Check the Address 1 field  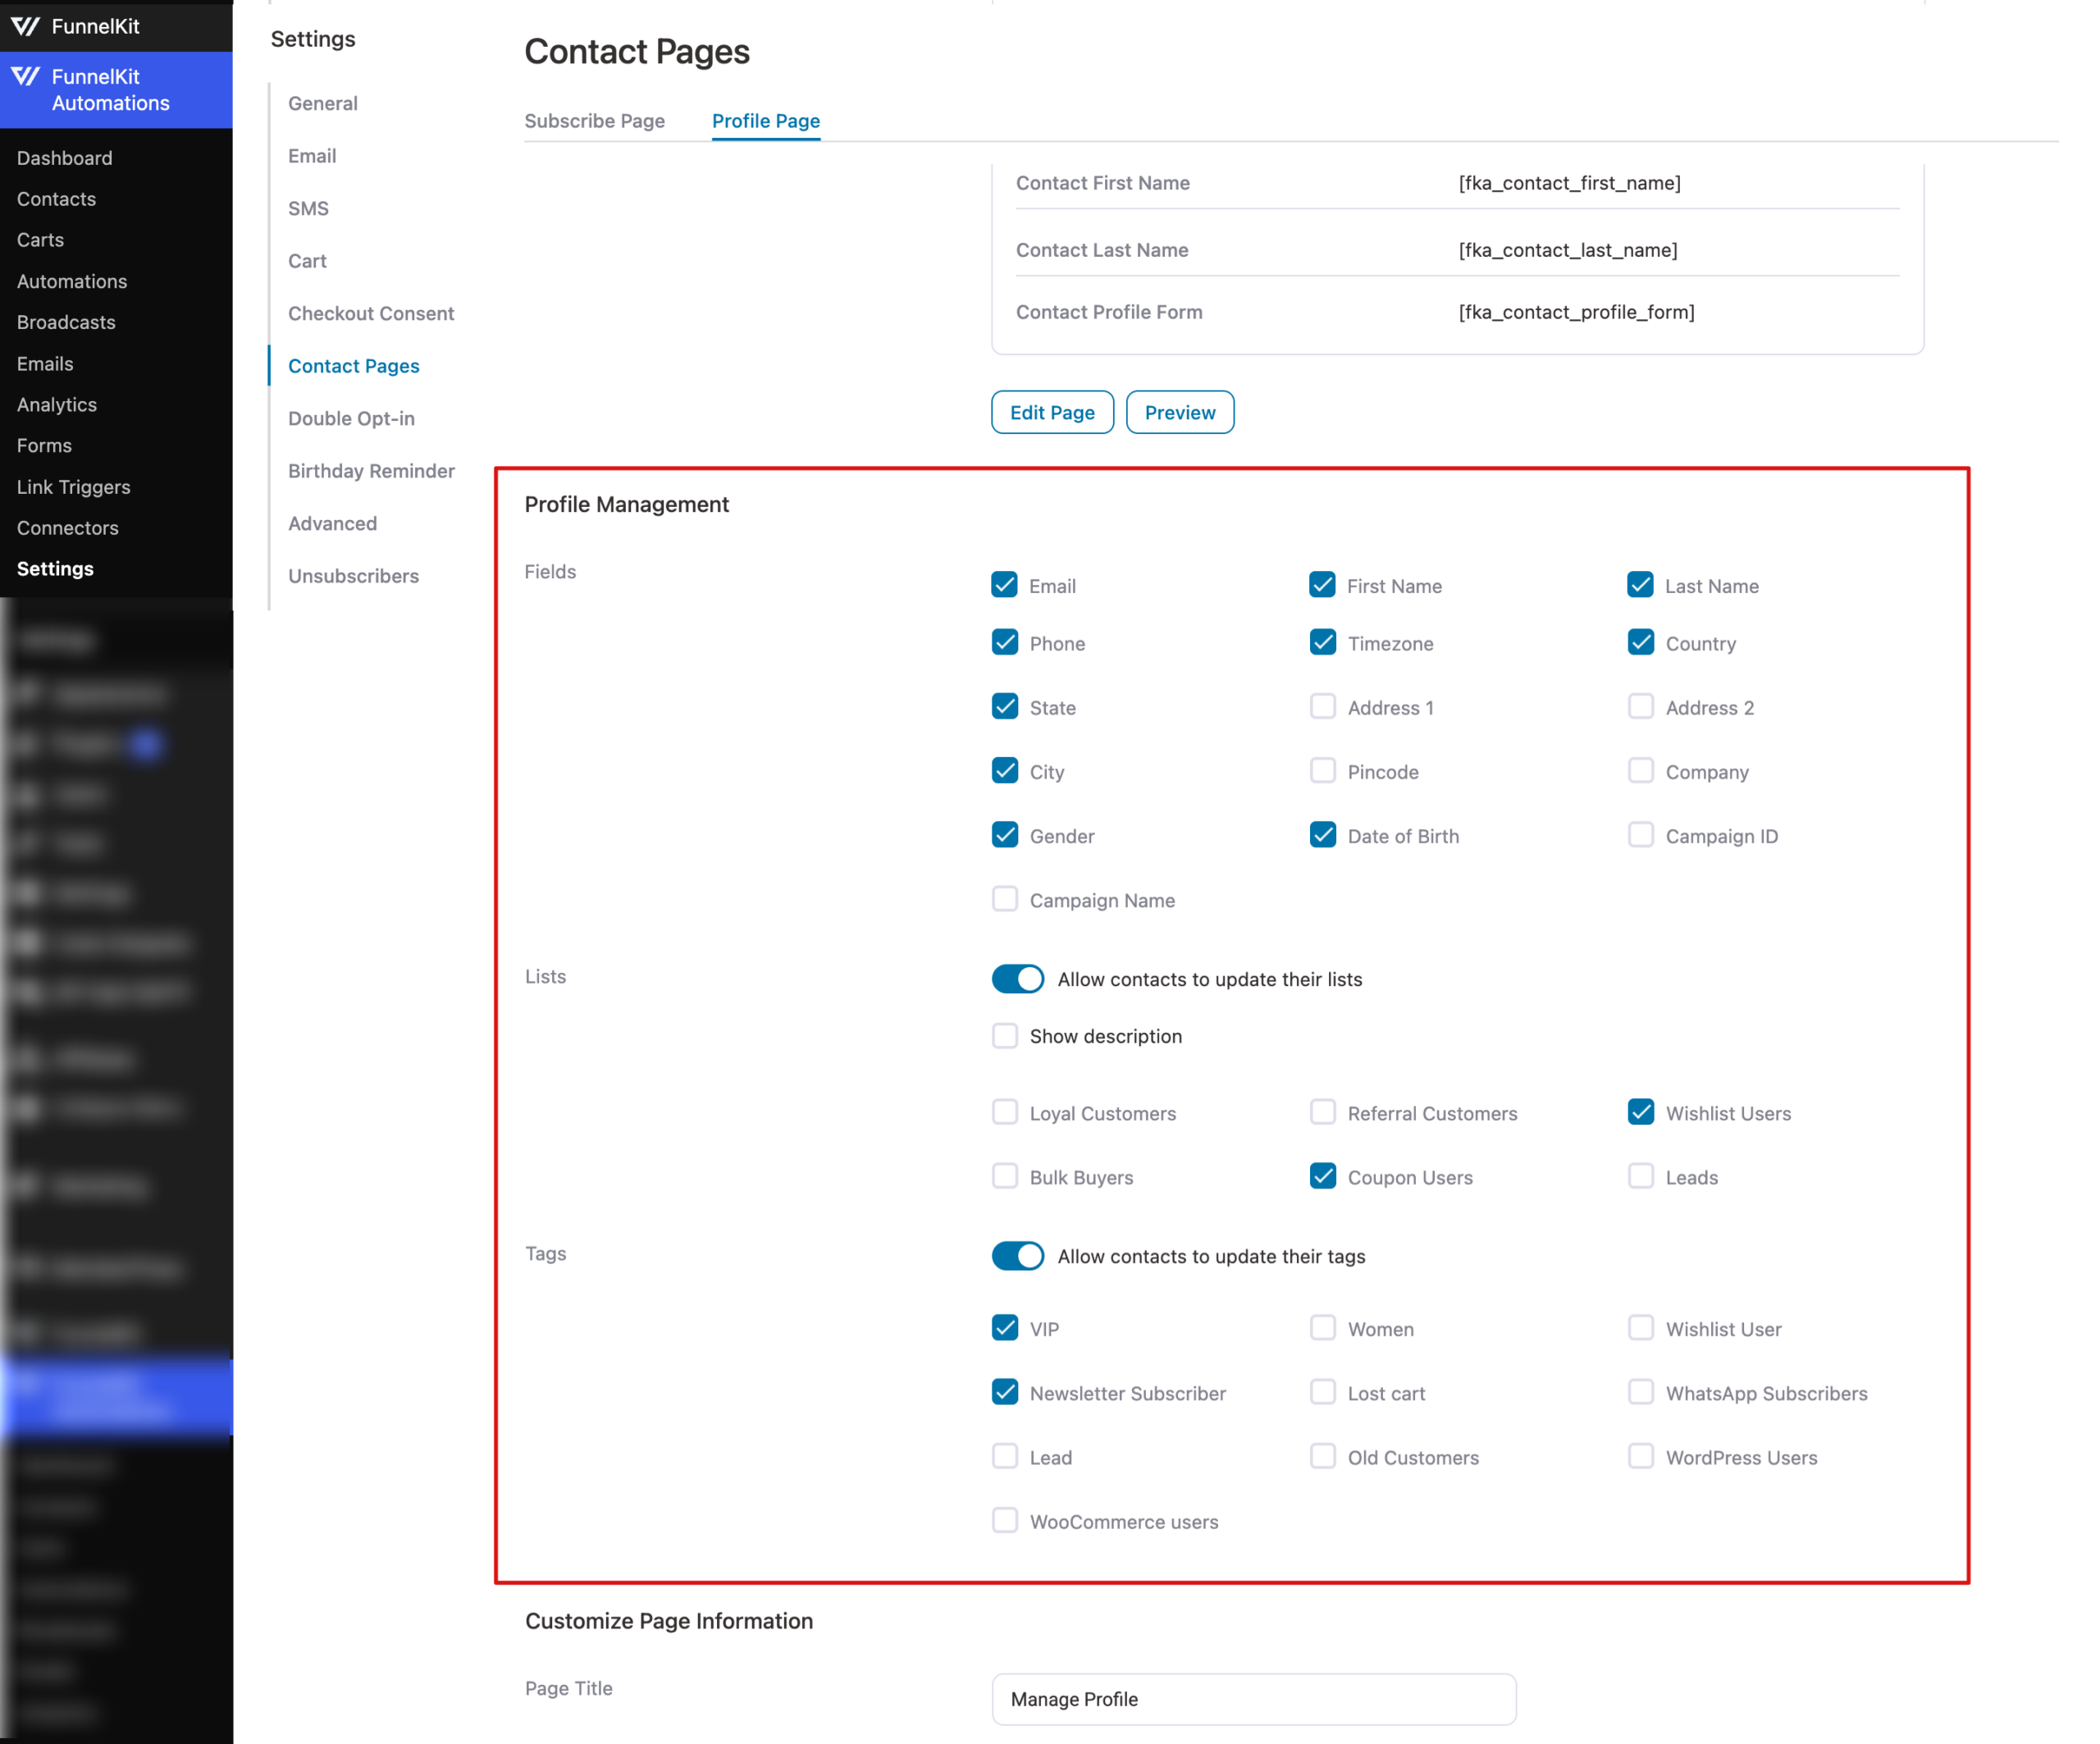pyautogui.click(x=1323, y=706)
